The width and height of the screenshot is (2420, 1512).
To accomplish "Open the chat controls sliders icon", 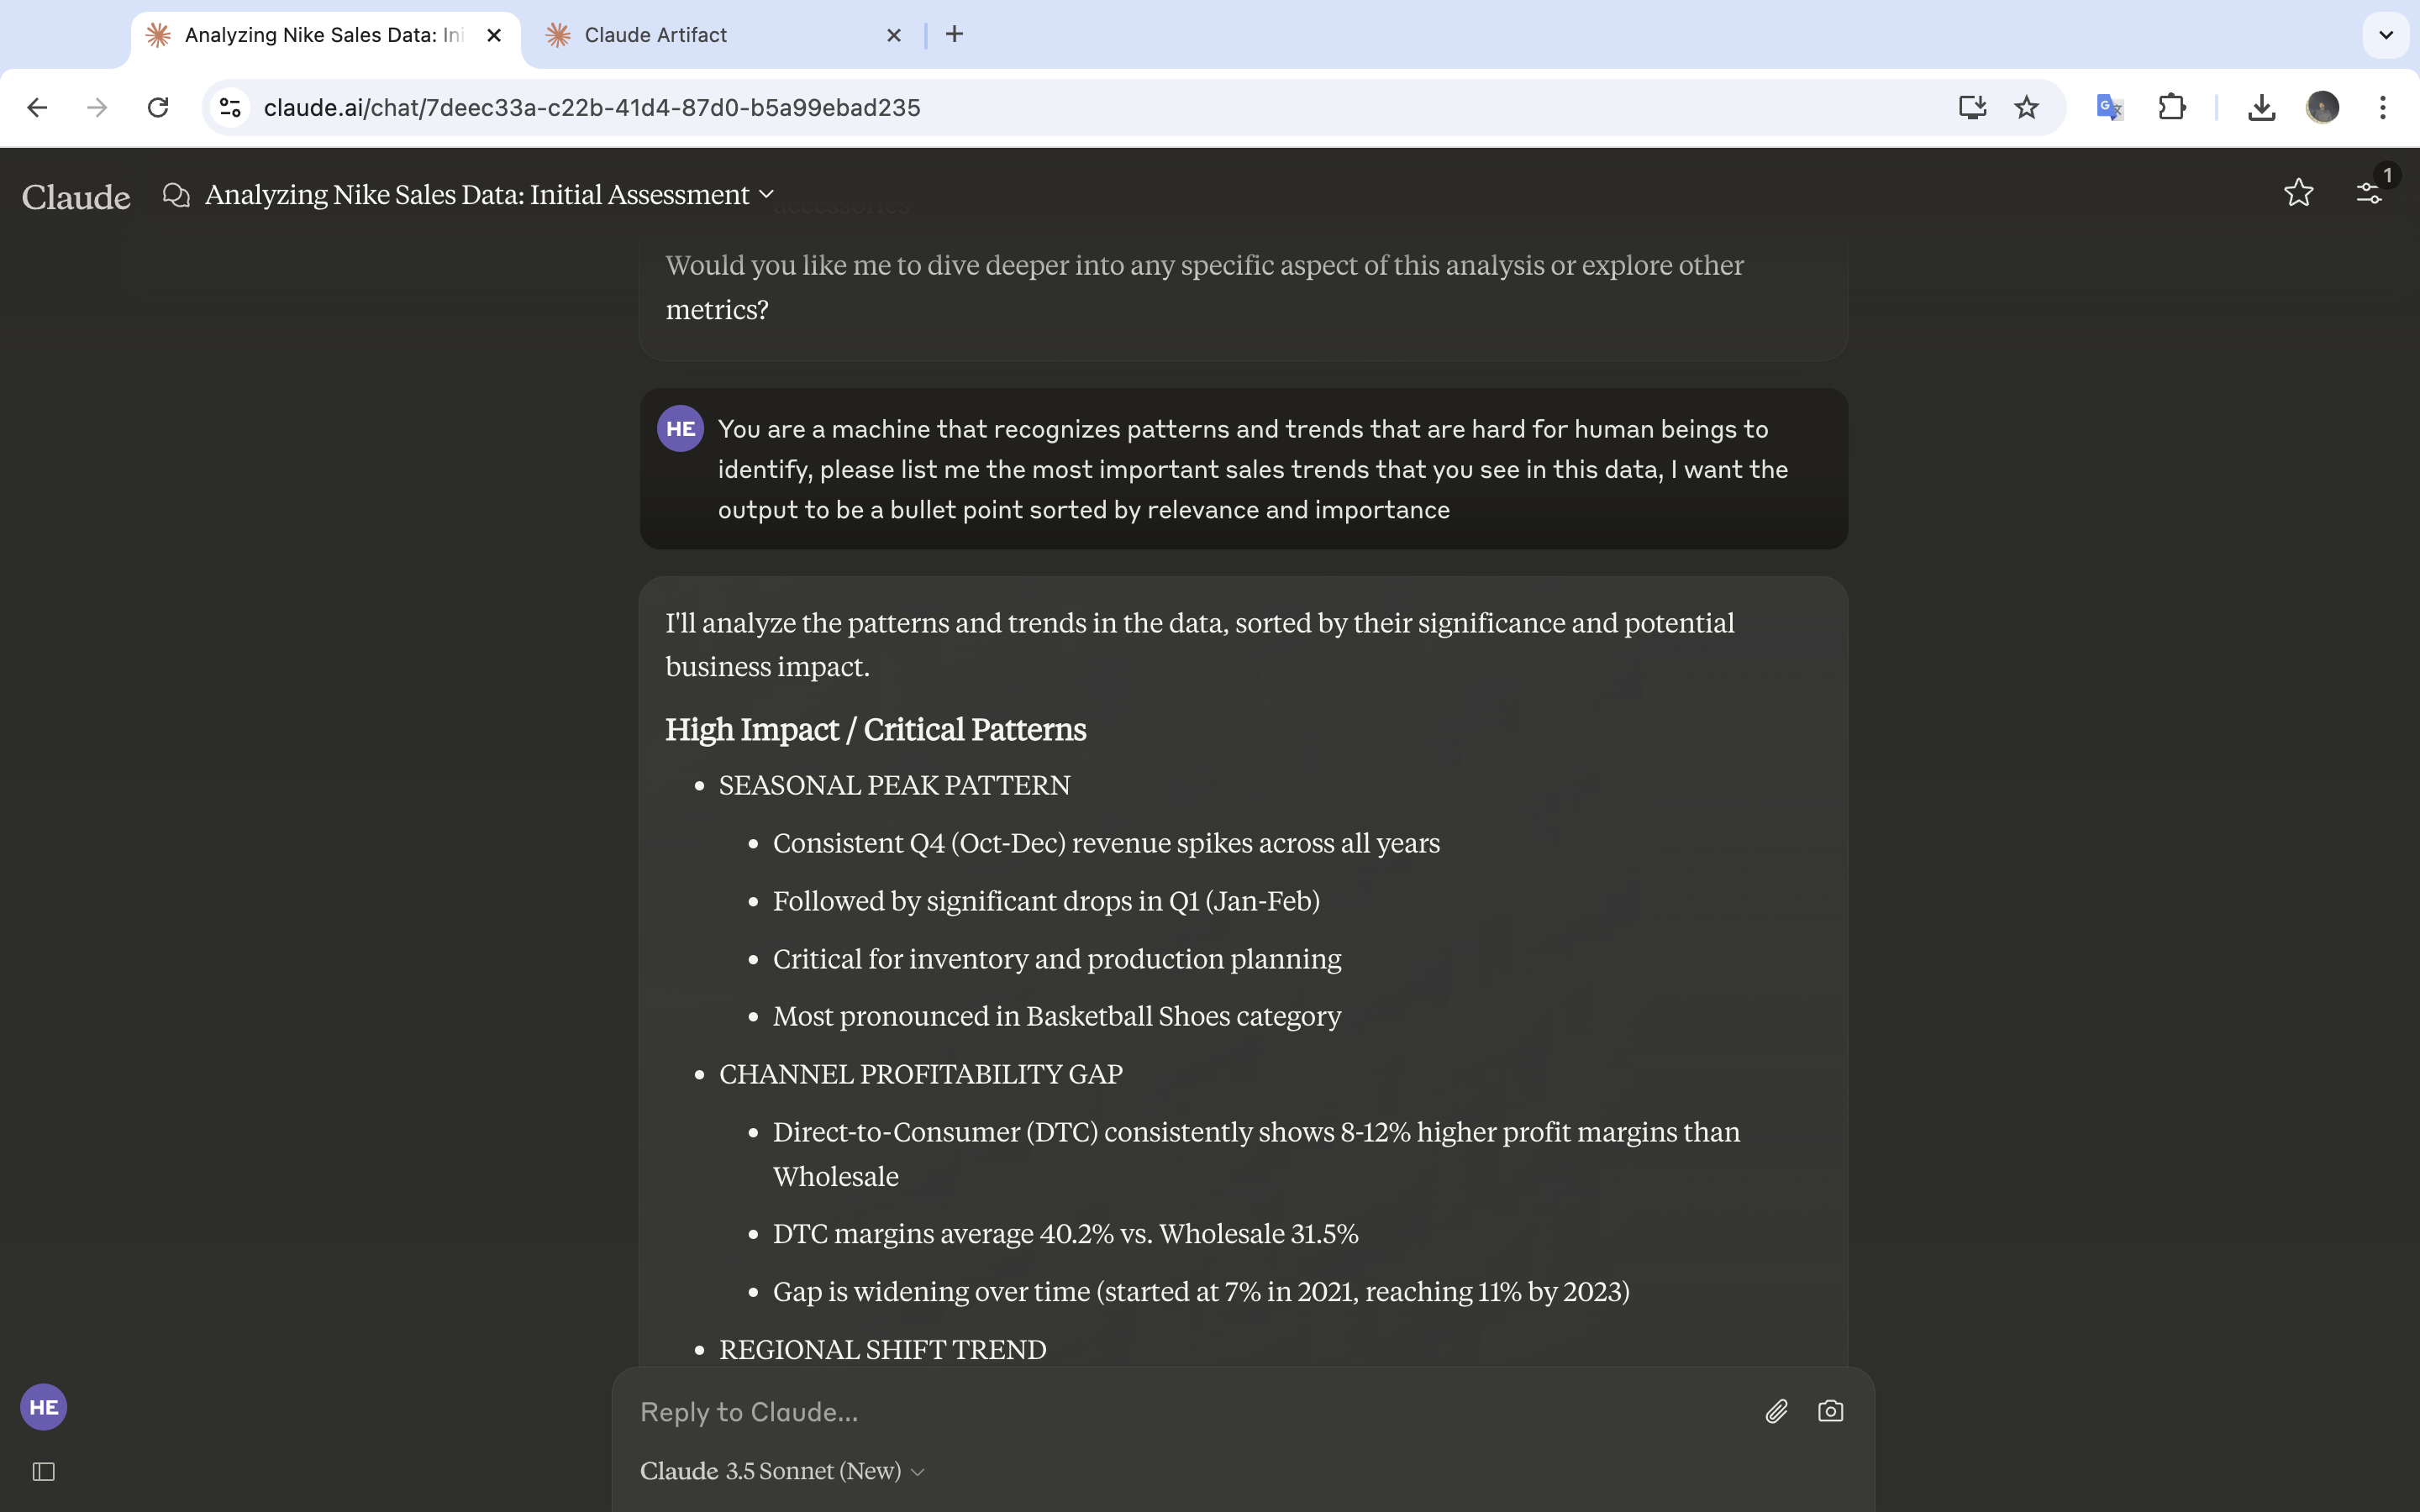I will pos(2369,193).
